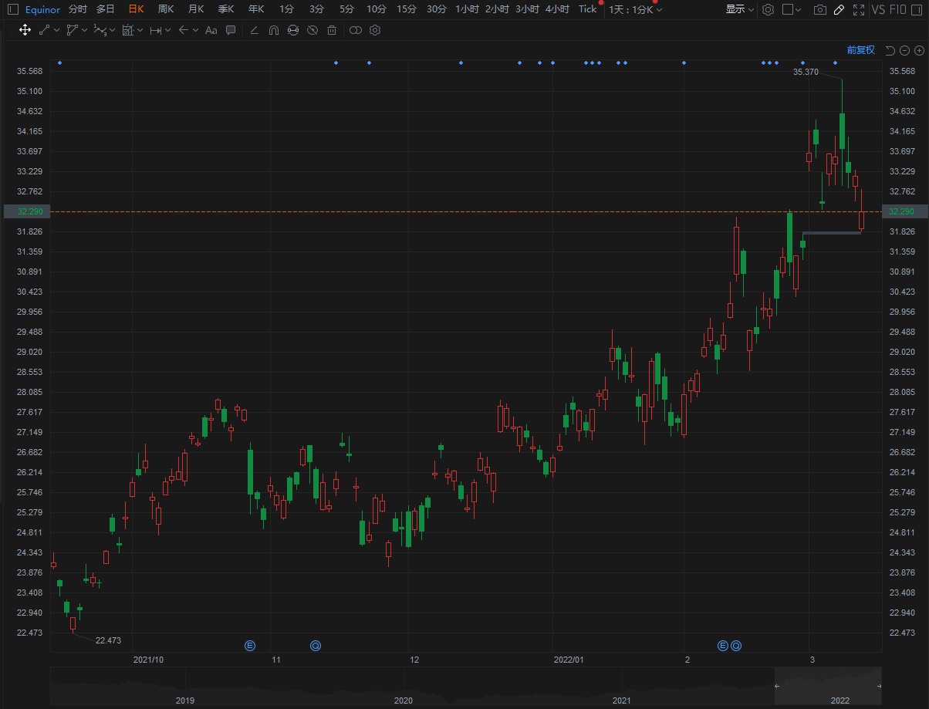The width and height of the screenshot is (929, 709).
Task: Select the crosshair move cursor tool
Action: tap(25, 30)
